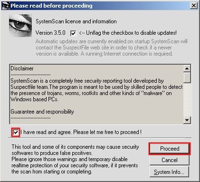Toggle the 'I have read and agree' checkbox
200x182 pixels.
coord(16,132)
